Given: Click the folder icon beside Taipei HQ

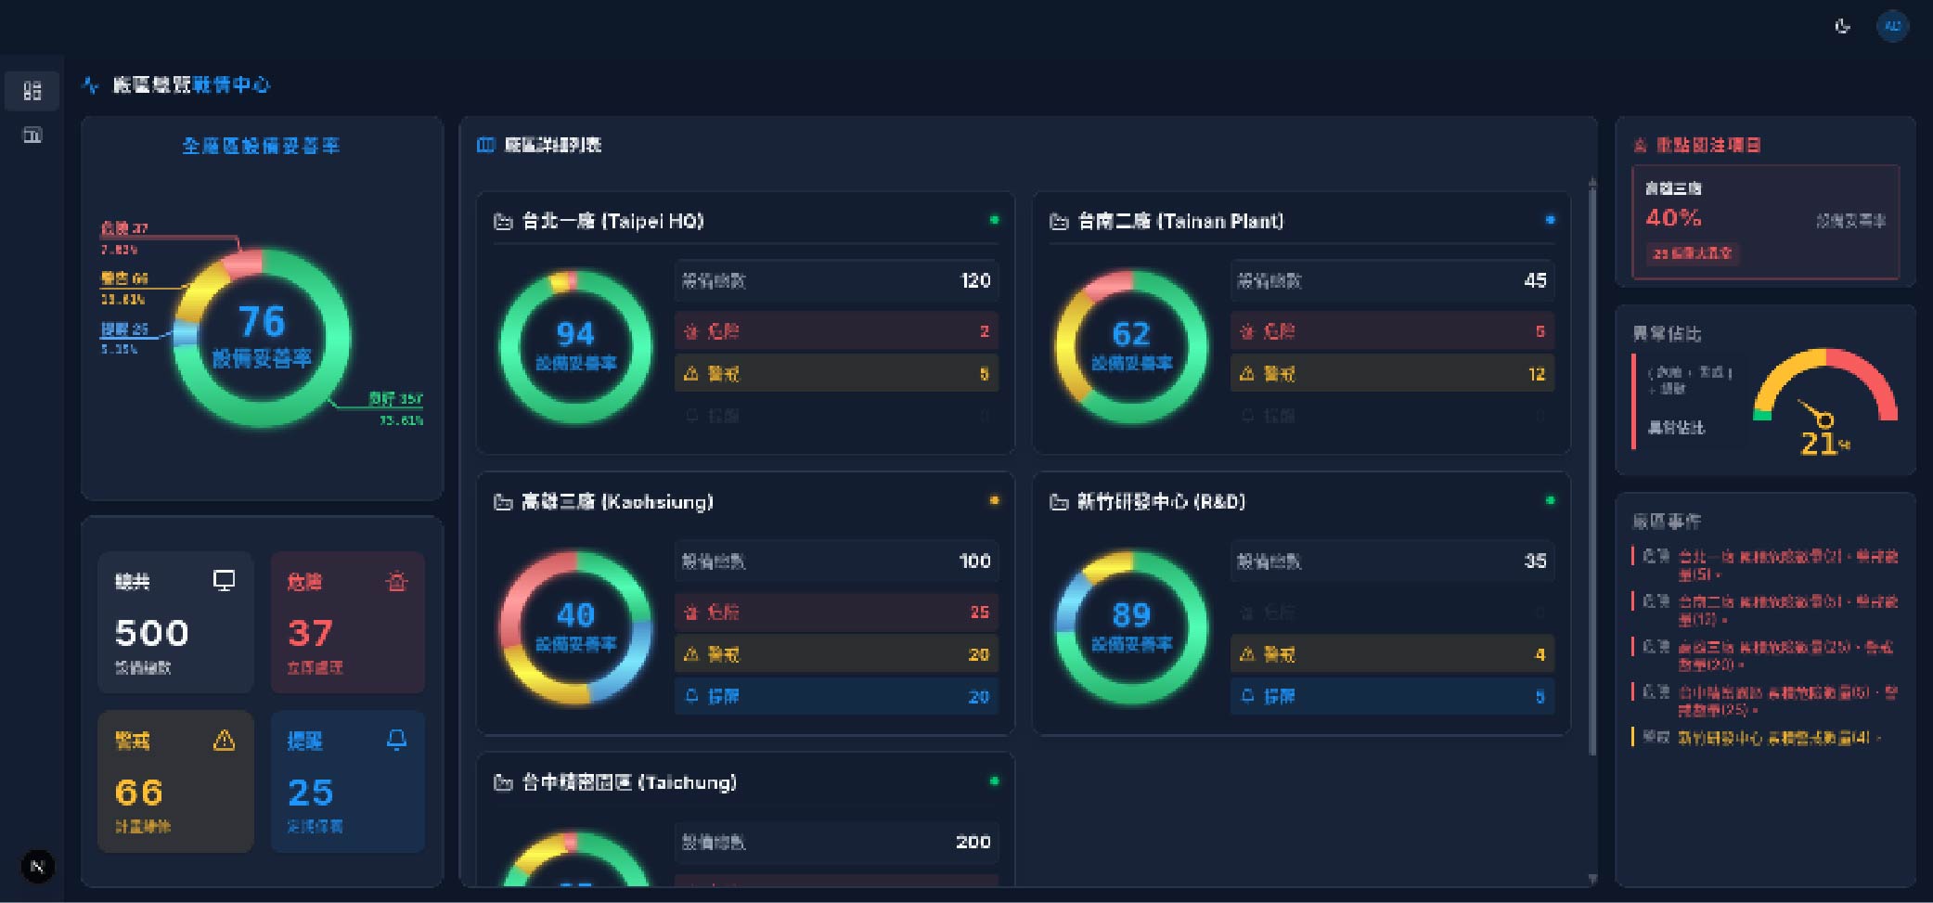Looking at the screenshot, I should pyautogui.click(x=503, y=222).
